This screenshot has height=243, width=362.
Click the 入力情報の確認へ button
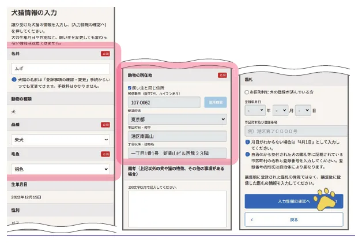click(294, 201)
